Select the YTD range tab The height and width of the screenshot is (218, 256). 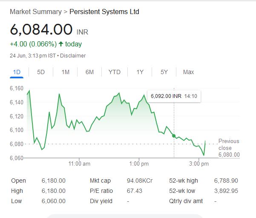[114, 72]
